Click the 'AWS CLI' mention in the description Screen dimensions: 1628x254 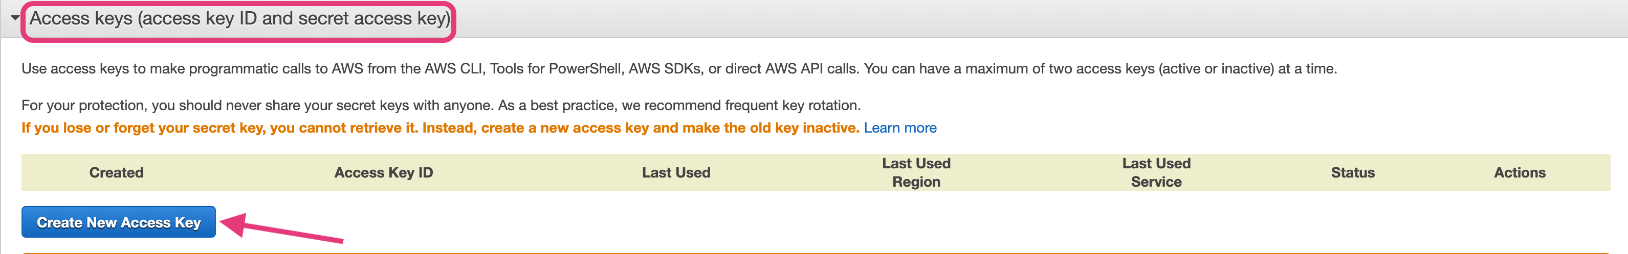pyautogui.click(x=453, y=69)
